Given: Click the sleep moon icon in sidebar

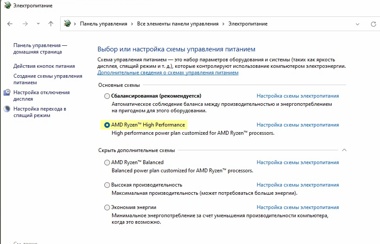Looking at the screenshot, I should 7,109.
